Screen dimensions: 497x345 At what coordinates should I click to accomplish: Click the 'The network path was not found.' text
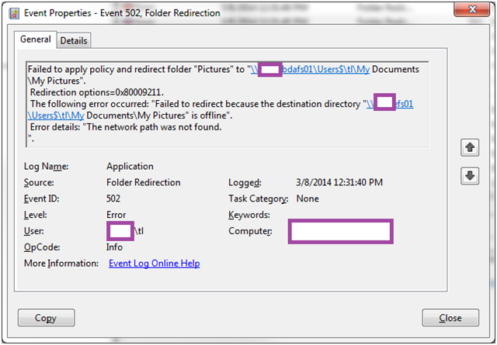(154, 127)
